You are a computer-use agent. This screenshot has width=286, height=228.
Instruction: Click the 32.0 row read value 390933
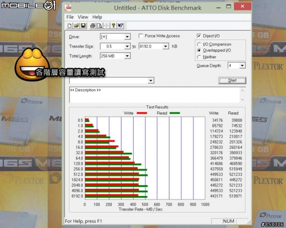click(x=236, y=153)
